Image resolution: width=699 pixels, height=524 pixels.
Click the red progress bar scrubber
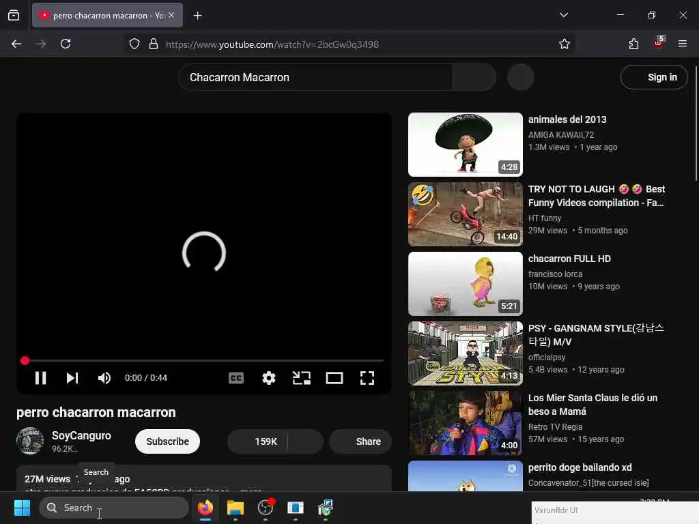coord(25,360)
